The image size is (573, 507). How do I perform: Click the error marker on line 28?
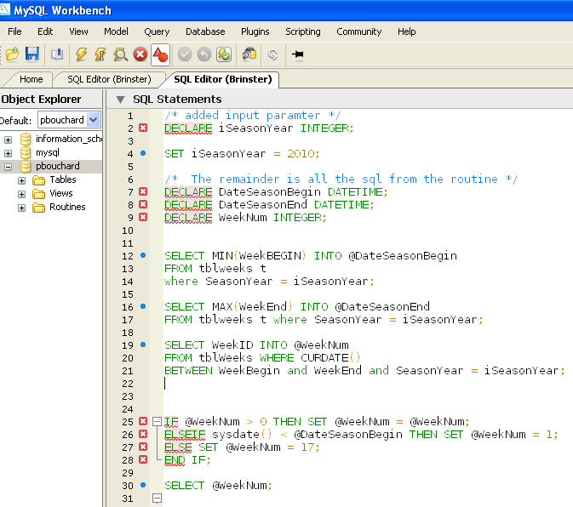143,459
